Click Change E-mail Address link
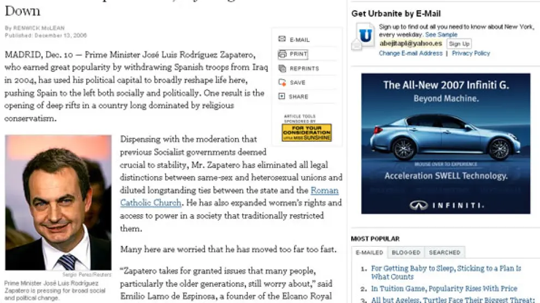540x303 pixels. pyautogui.click(x=411, y=53)
